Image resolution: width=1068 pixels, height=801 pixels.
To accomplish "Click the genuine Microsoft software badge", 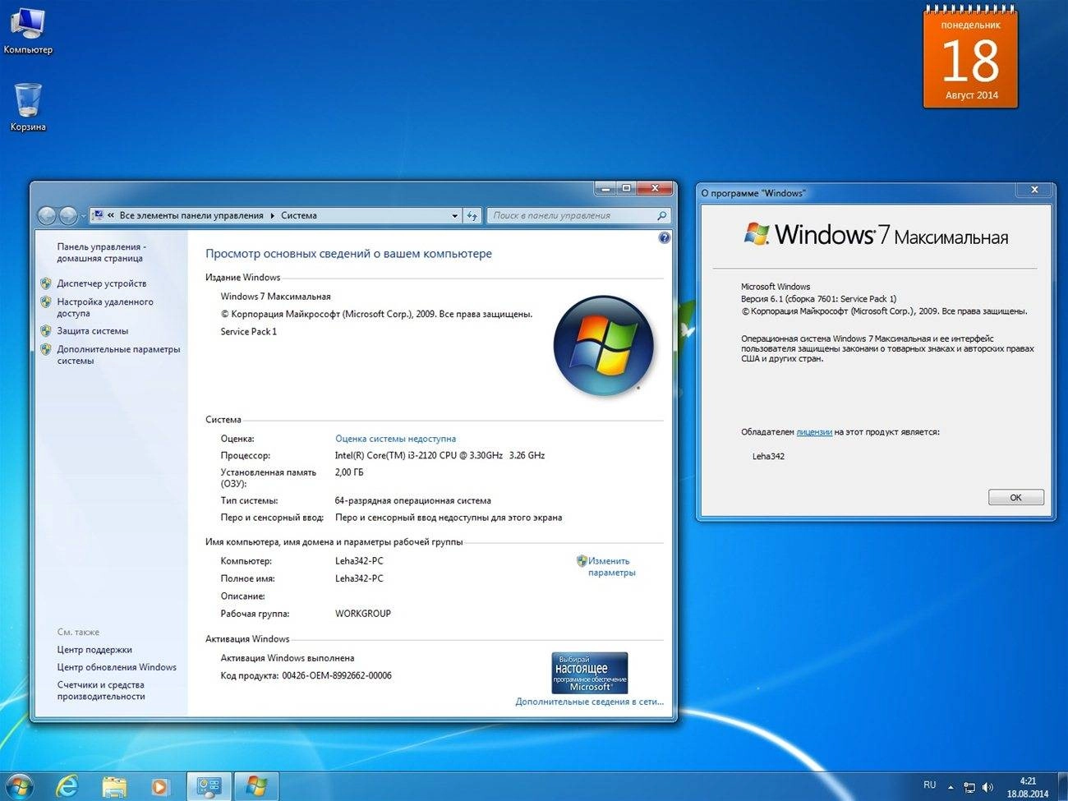I will (x=589, y=673).
